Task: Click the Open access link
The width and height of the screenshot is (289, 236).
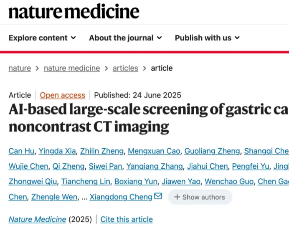Action: [63, 95]
